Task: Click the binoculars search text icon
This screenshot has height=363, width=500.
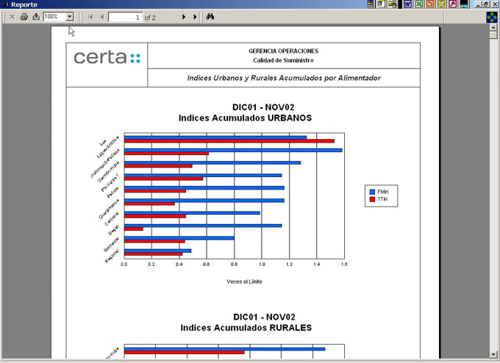Action: (x=210, y=16)
